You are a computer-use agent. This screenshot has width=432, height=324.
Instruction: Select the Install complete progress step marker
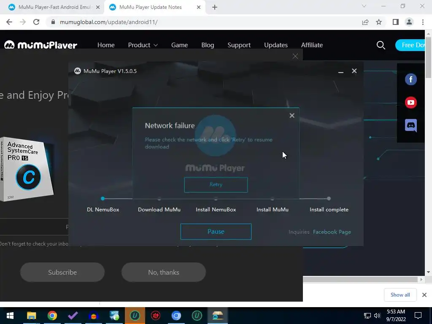tap(329, 198)
